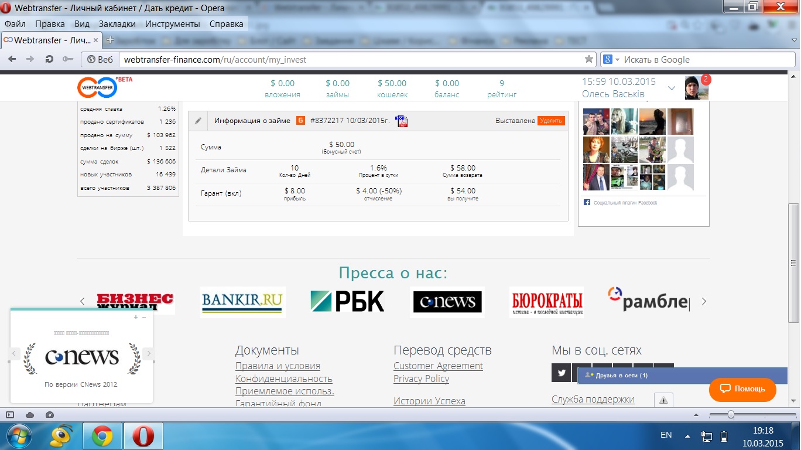Click the Opera forward navigation arrow
This screenshot has width=801, height=450.
coord(30,59)
